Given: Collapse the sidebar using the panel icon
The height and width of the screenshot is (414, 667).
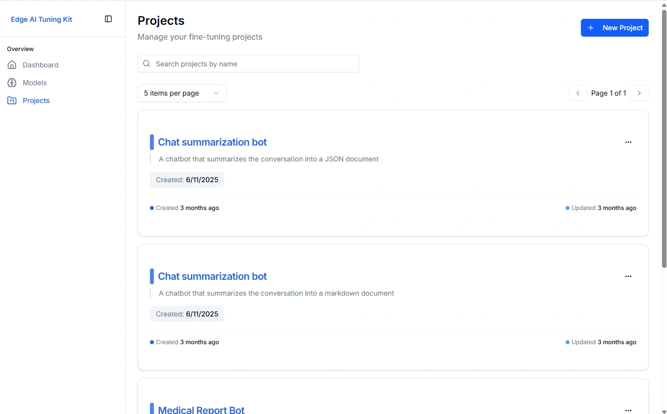Looking at the screenshot, I should click(x=108, y=18).
